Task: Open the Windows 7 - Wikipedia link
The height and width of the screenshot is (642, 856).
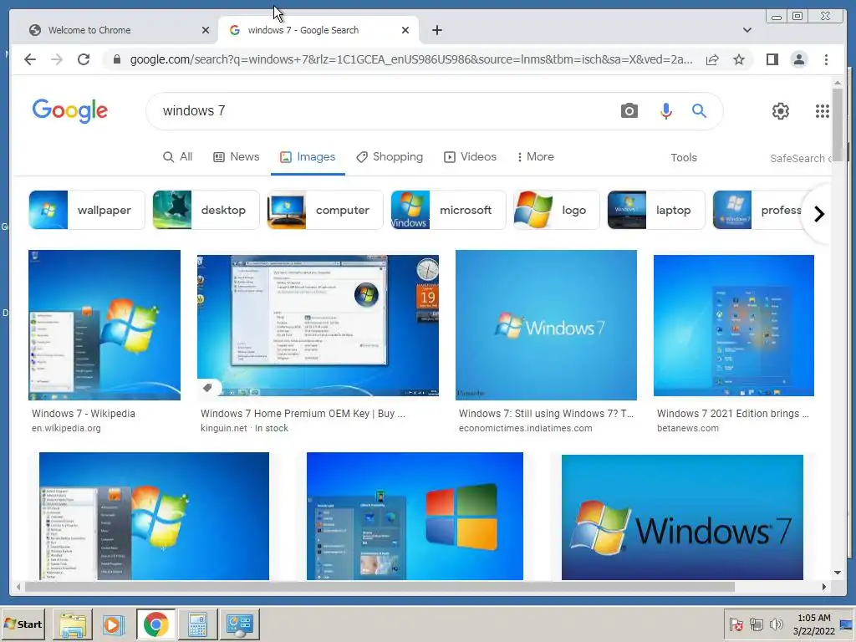Action: pos(84,414)
